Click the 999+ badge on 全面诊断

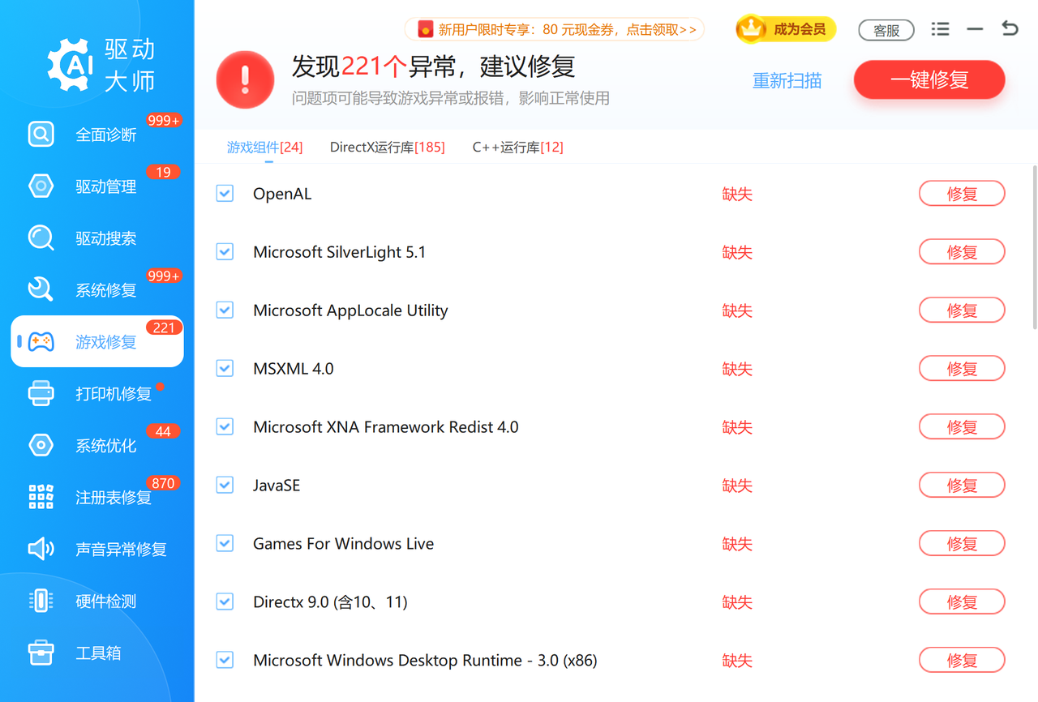click(164, 121)
